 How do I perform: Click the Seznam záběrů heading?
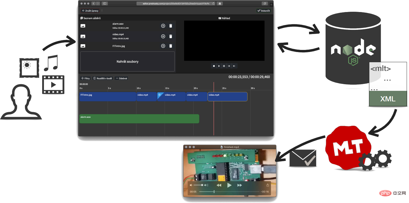[90, 18]
